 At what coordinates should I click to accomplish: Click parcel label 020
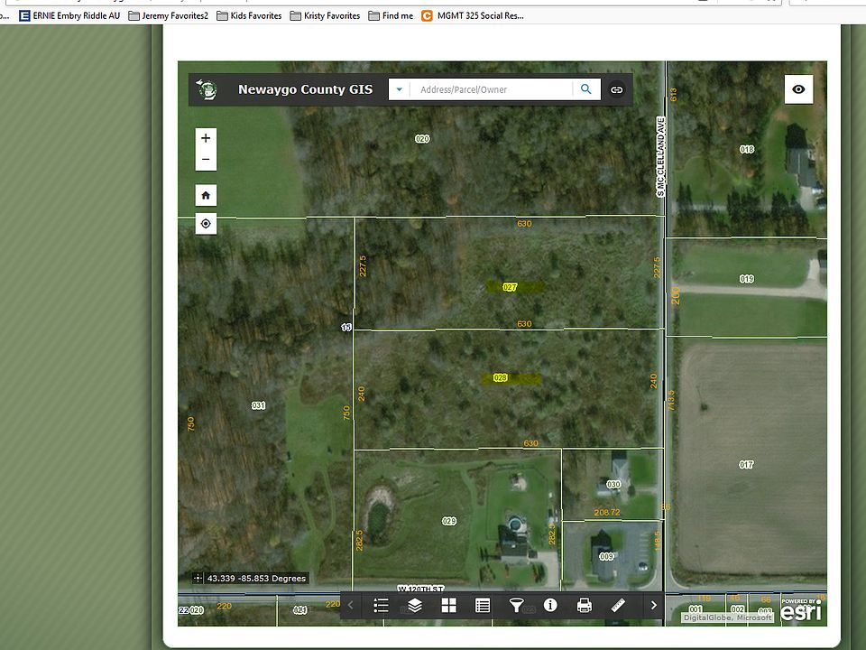pos(422,139)
